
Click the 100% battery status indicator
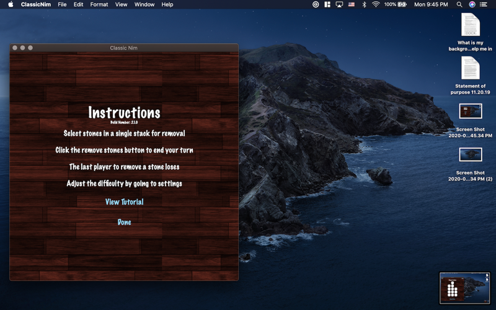point(395,4)
